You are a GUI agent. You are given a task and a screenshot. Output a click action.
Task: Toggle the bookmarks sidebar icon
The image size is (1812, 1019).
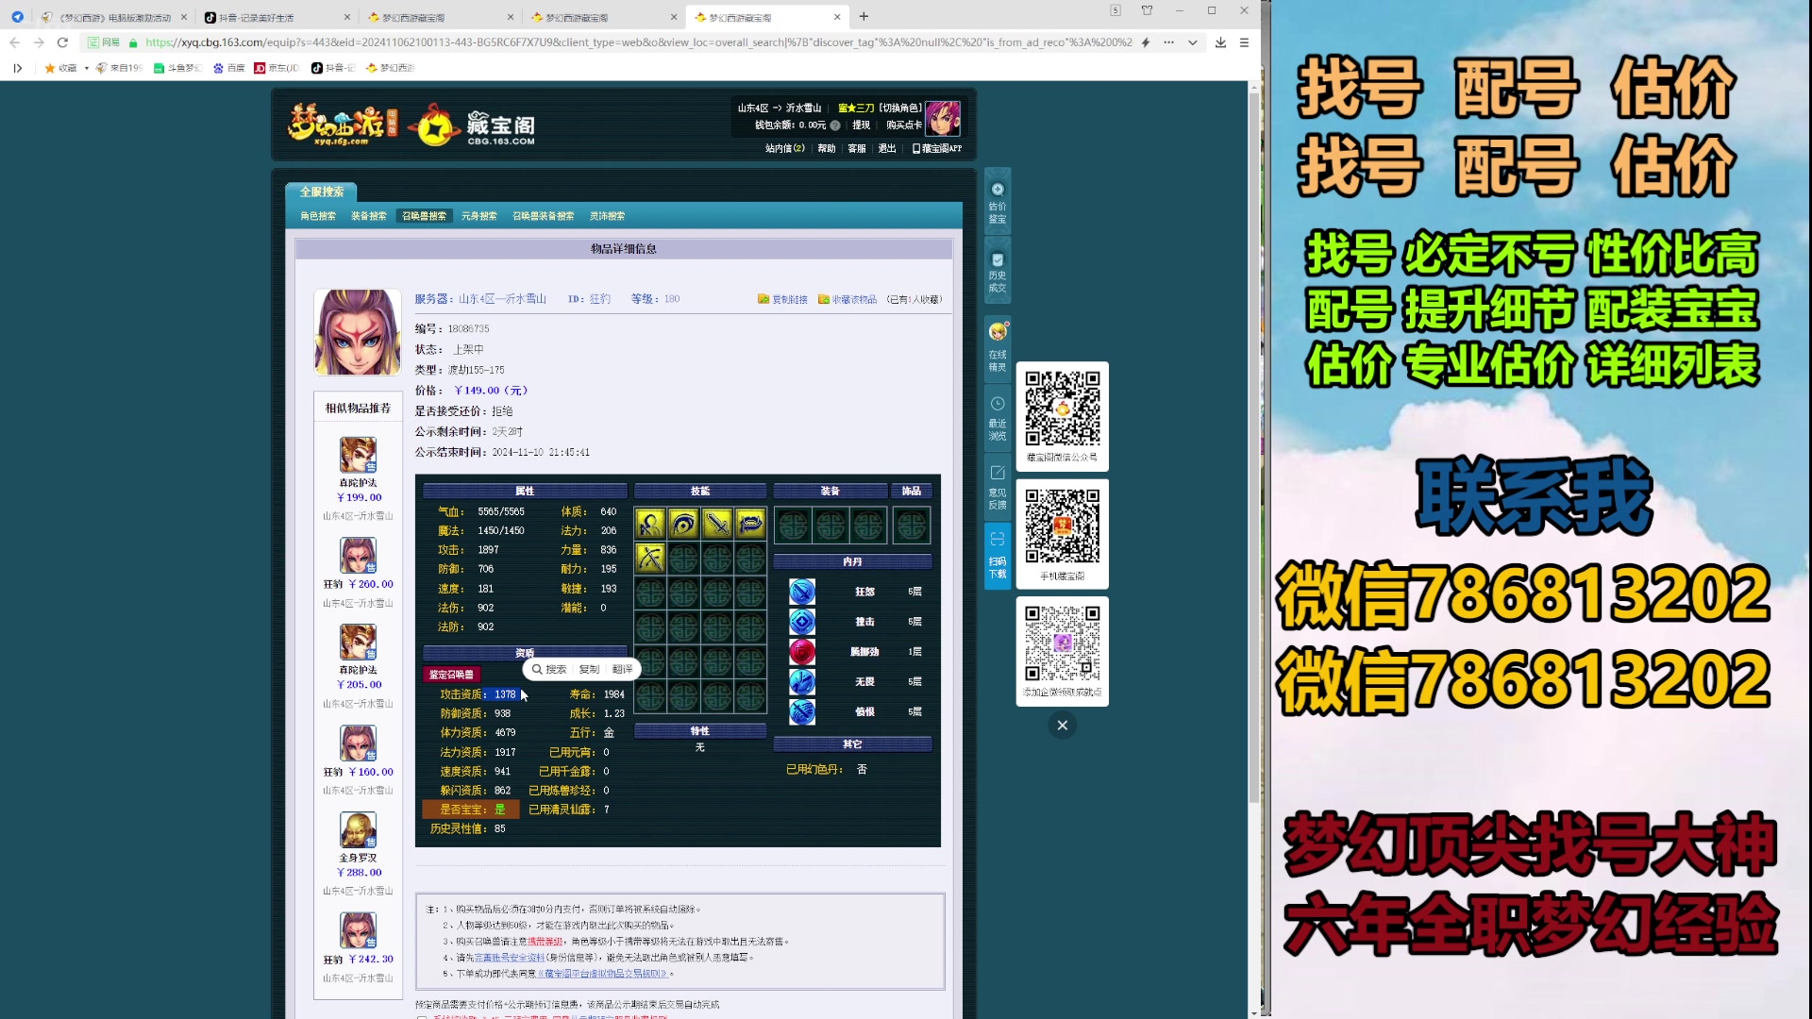(17, 68)
